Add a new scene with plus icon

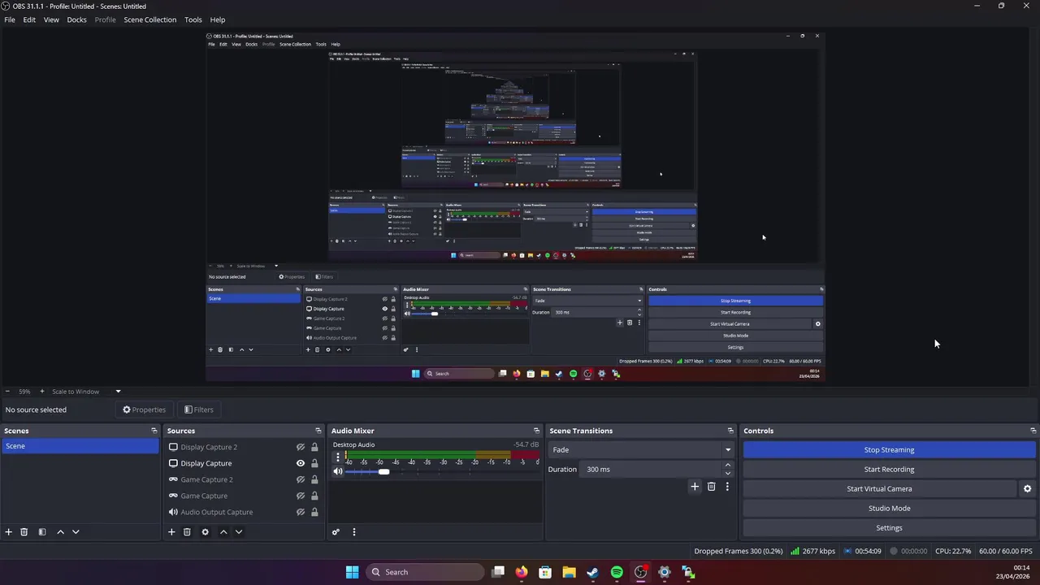pyautogui.click(x=9, y=531)
